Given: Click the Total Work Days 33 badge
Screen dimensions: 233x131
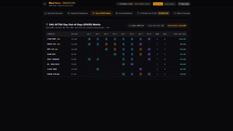Looking at the screenshot, I should (156, 25).
